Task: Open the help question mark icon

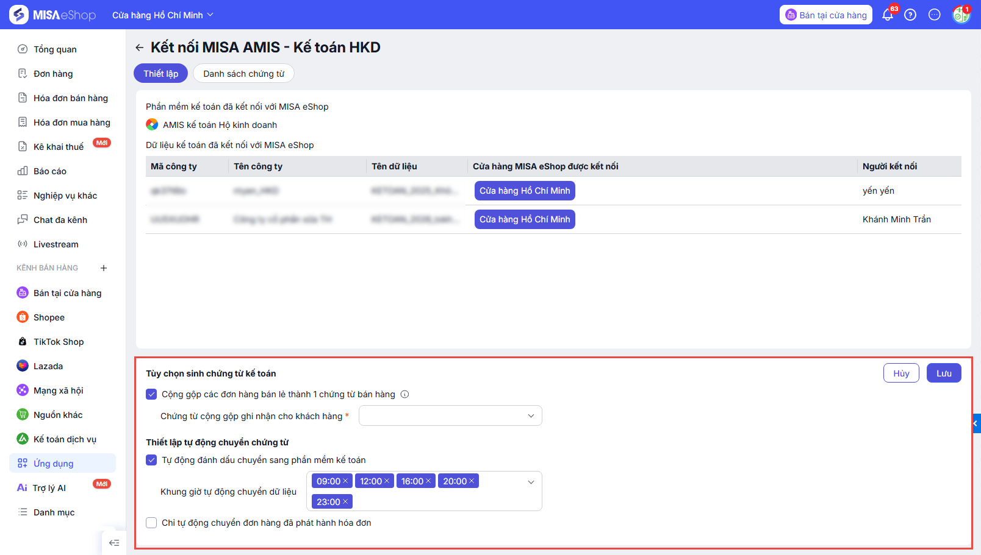Action: tap(910, 15)
